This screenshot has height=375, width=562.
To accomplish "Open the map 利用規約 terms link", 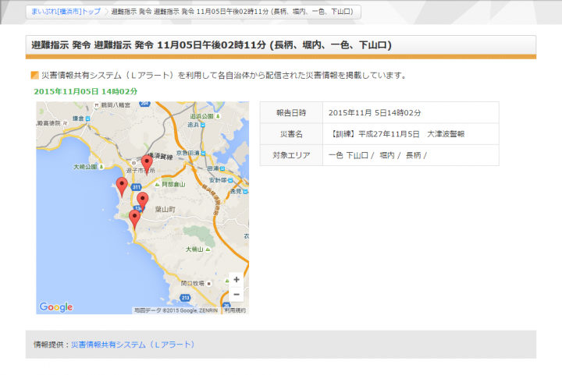I will coord(234,310).
